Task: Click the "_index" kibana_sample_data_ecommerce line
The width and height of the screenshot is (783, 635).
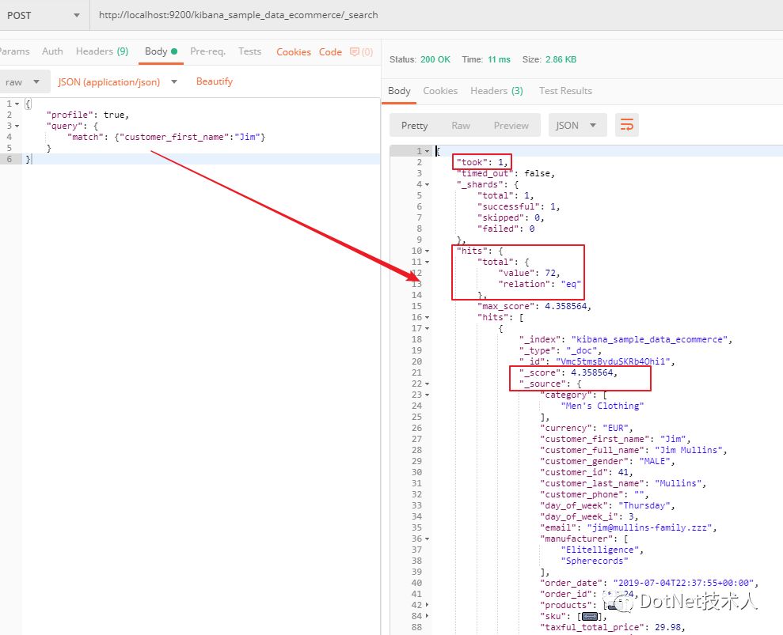Action: tap(625, 339)
